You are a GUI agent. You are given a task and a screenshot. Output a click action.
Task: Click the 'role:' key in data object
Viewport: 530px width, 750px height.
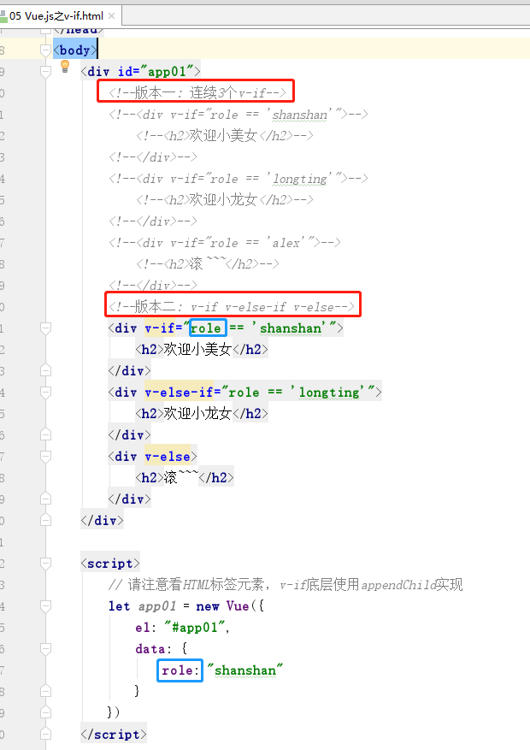(x=180, y=670)
